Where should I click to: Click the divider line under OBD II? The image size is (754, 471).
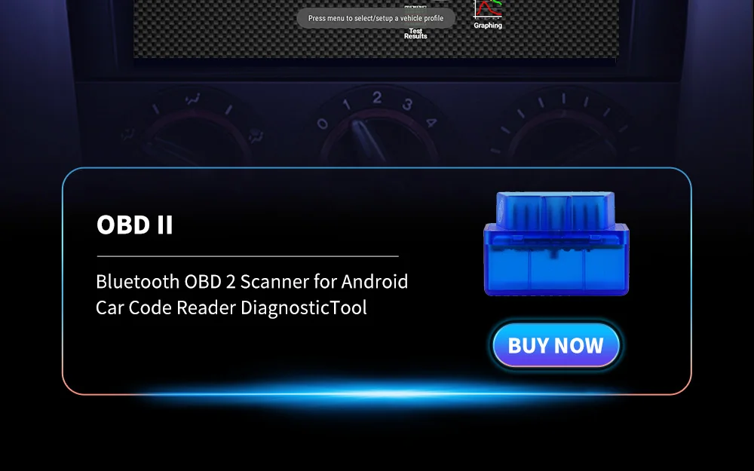pos(247,256)
